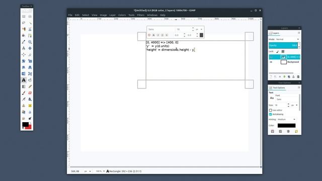The height and width of the screenshot is (181, 322).
Task: Select the Gradient blend tool
Action: 24,86
